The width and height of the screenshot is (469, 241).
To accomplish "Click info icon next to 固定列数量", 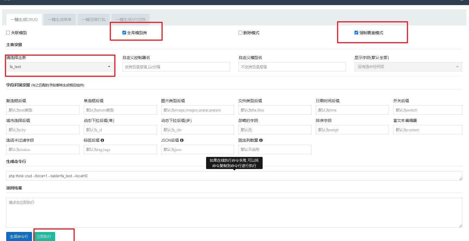I will pyautogui.click(x=261, y=140).
